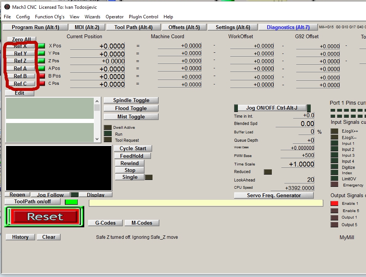This screenshot has width=366, height=277.
Task: Open the Function Cfg's menu
Action: [50, 16]
